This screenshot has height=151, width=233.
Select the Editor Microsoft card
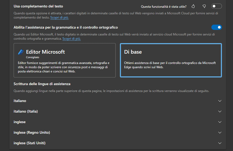pyautogui.click(x=65, y=60)
